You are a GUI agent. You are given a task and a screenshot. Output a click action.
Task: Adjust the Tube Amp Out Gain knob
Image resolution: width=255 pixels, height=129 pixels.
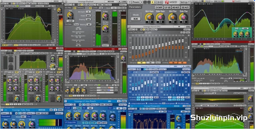pyautogui.click(x=32, y=124)
